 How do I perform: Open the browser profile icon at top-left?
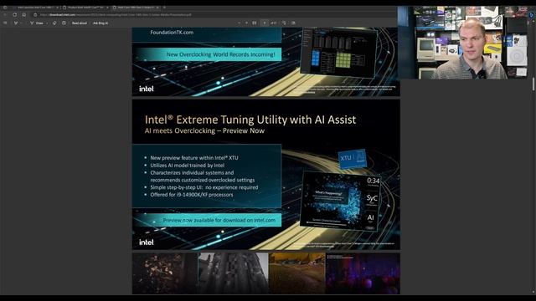point(5,8)
